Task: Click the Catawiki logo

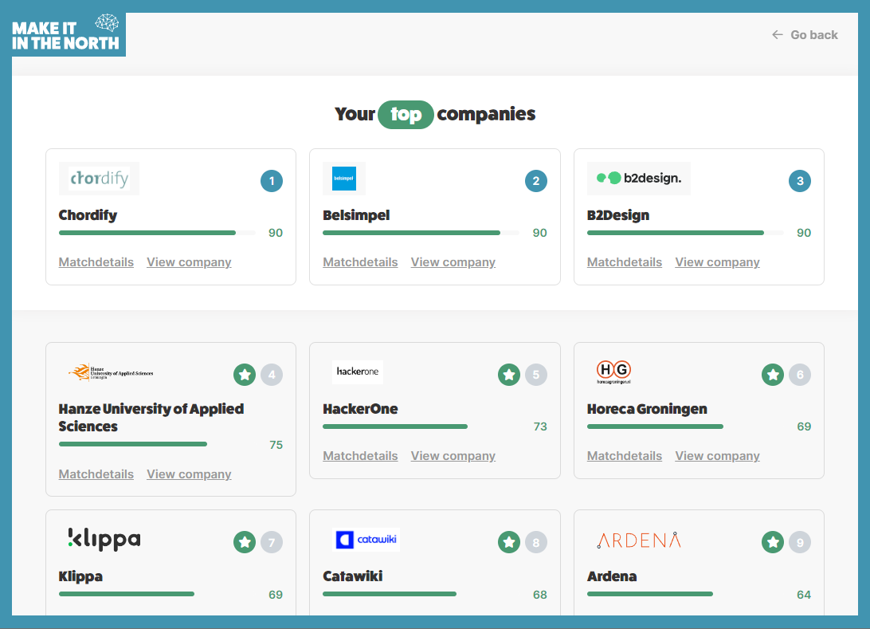Action: 366,540
